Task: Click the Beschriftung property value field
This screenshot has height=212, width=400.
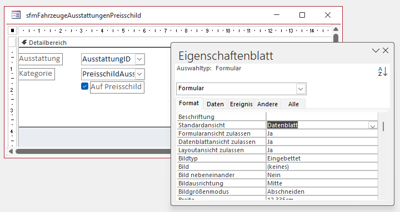Action: click(322, 117)
